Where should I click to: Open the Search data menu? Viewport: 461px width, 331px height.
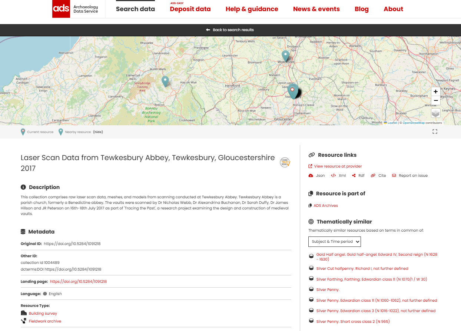135,9
